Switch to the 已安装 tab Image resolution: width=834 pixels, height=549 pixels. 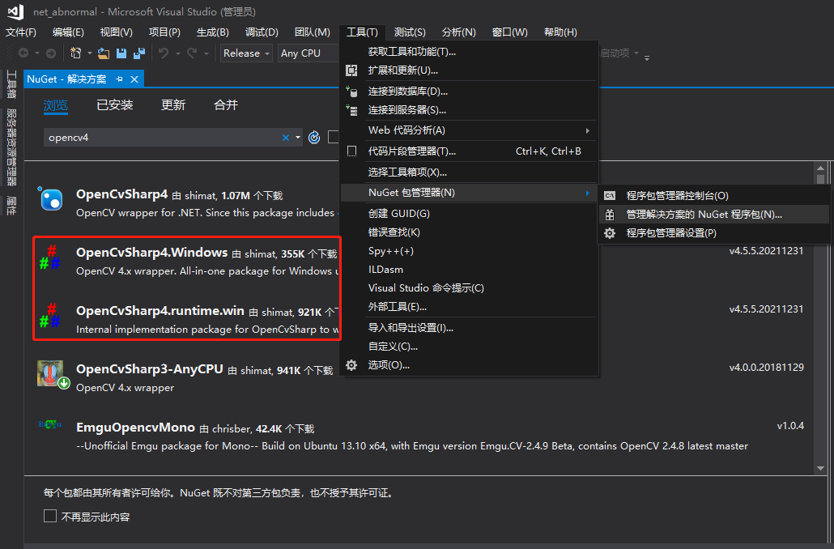(x=115, y=104)
